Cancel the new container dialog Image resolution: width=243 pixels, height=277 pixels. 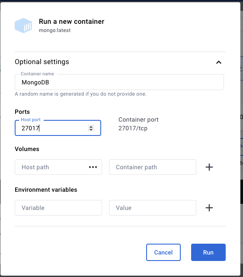163,252
